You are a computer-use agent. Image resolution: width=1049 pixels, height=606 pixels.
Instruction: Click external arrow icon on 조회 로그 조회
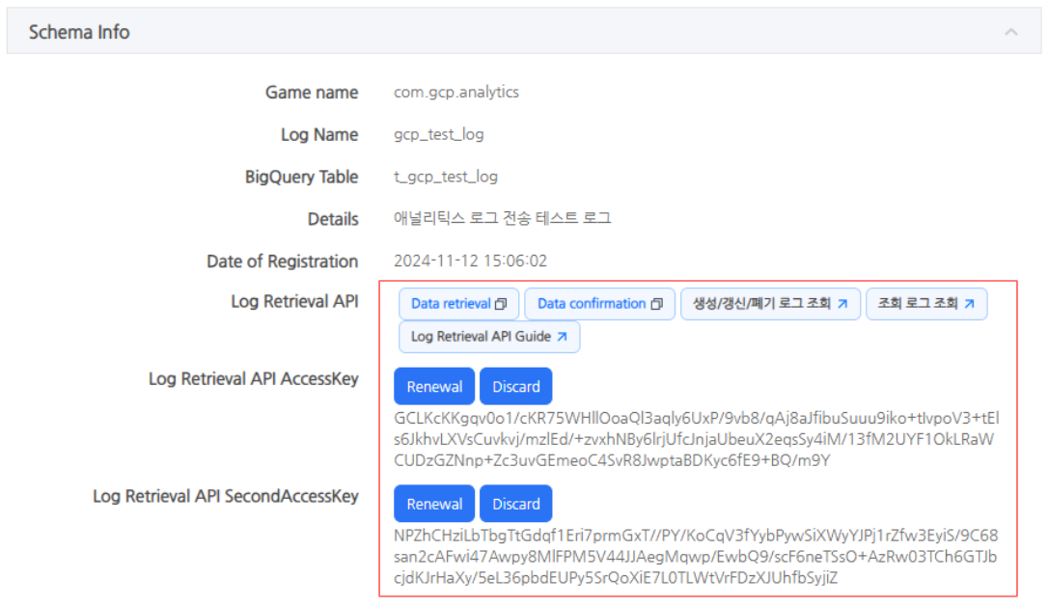point(969,304)
